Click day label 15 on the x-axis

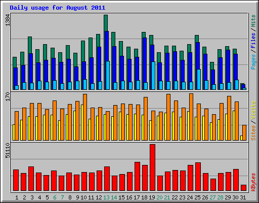tap(121, 197)
